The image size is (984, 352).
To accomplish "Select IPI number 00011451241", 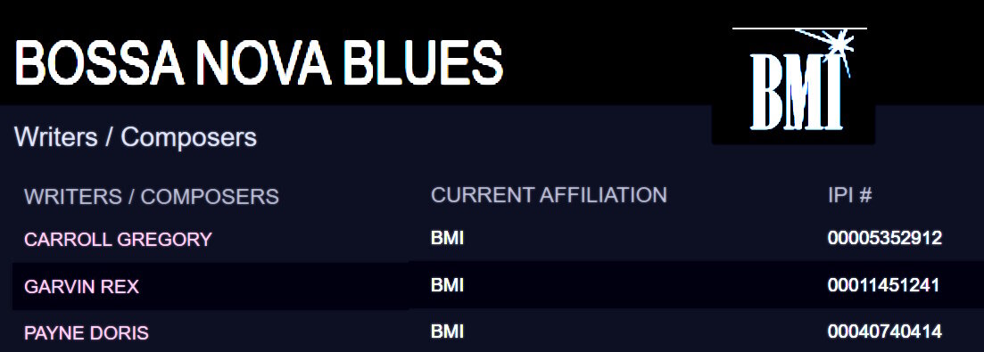I will (x=883, y=285).
